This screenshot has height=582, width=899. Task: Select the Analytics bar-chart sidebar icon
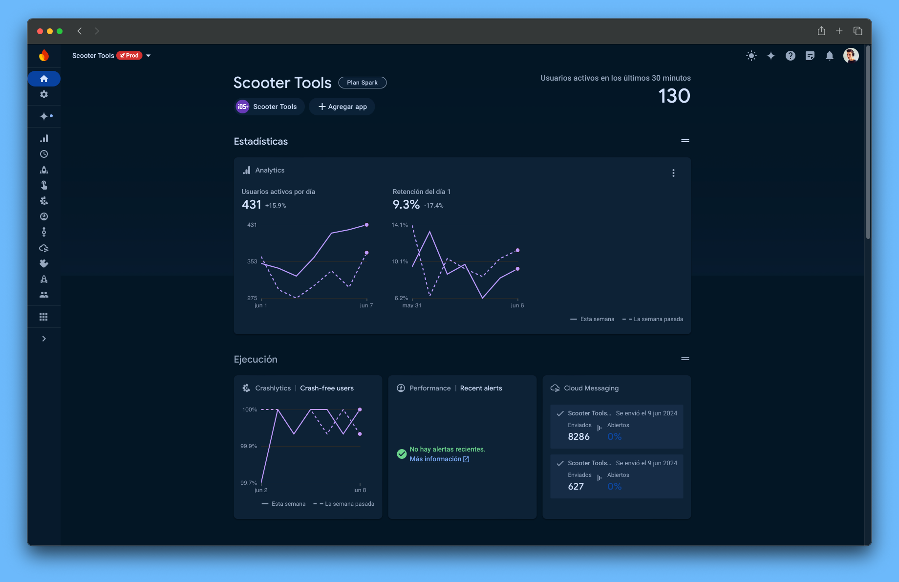point(44,138)
